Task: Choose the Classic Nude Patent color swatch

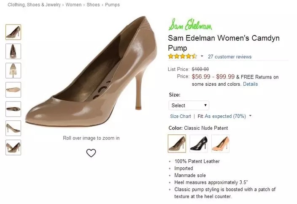Action: click(x=177, y=143)
